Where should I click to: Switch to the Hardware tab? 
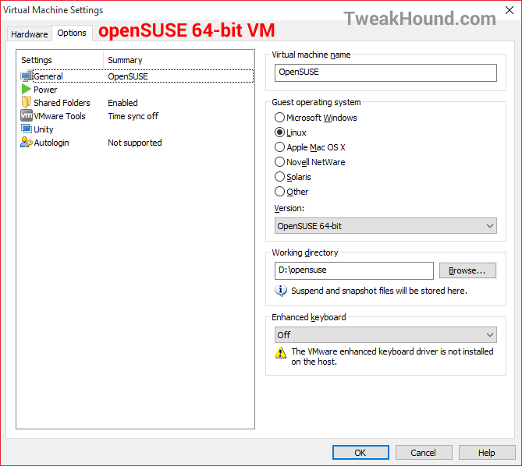(x=30, y=34)
